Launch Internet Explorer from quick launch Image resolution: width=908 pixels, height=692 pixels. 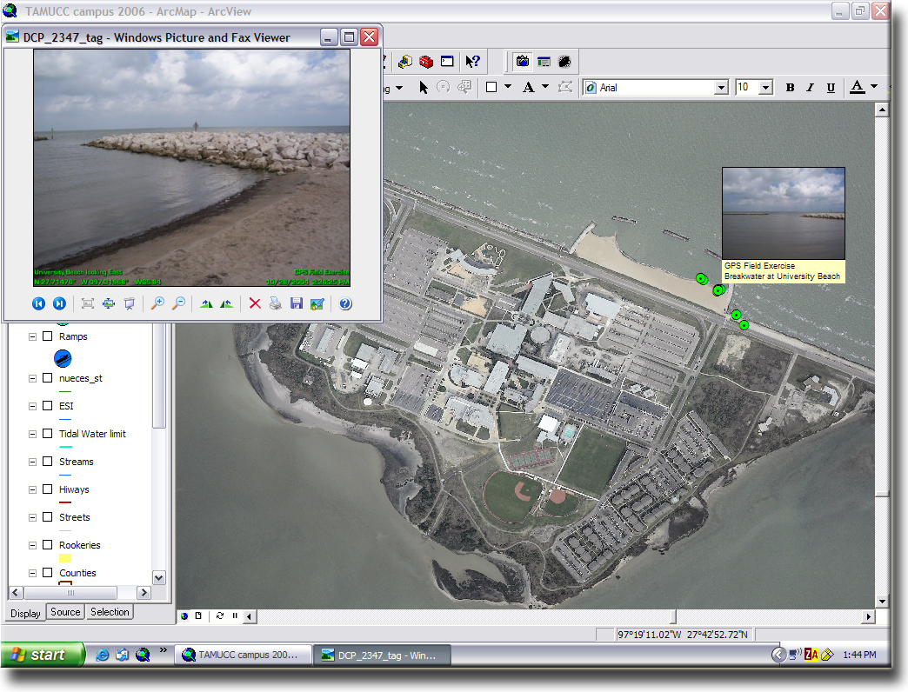(102, 655)
